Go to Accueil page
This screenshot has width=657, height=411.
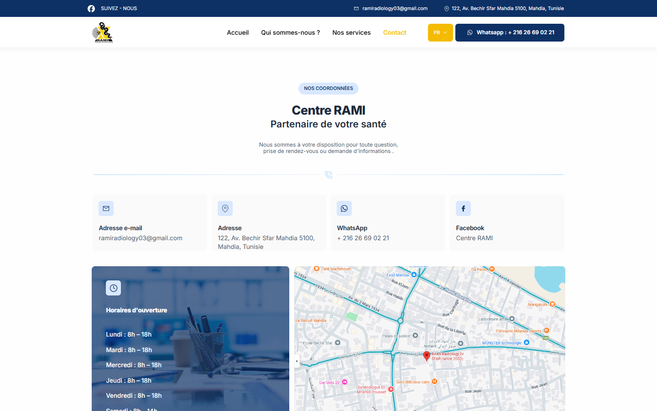tap(238, 32)
